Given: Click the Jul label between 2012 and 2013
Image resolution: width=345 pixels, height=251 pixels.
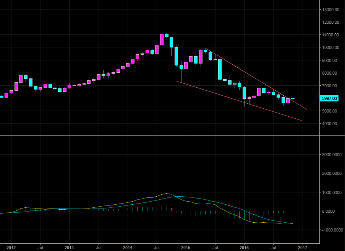Looking at the screenshot, I should click(40, 248).
